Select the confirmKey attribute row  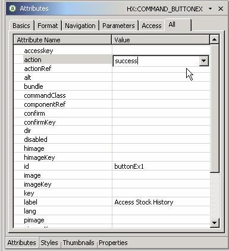tap(112, 122)
